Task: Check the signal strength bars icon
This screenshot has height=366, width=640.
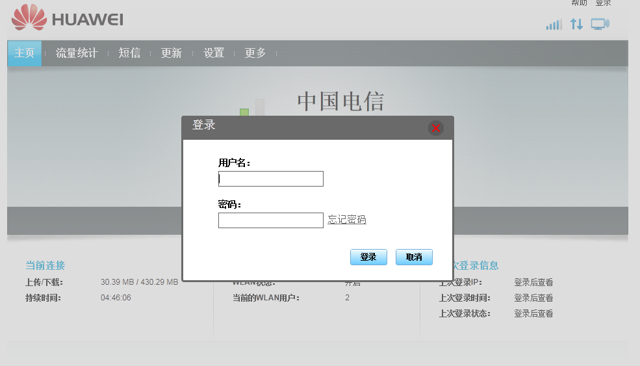Action: 554,25
